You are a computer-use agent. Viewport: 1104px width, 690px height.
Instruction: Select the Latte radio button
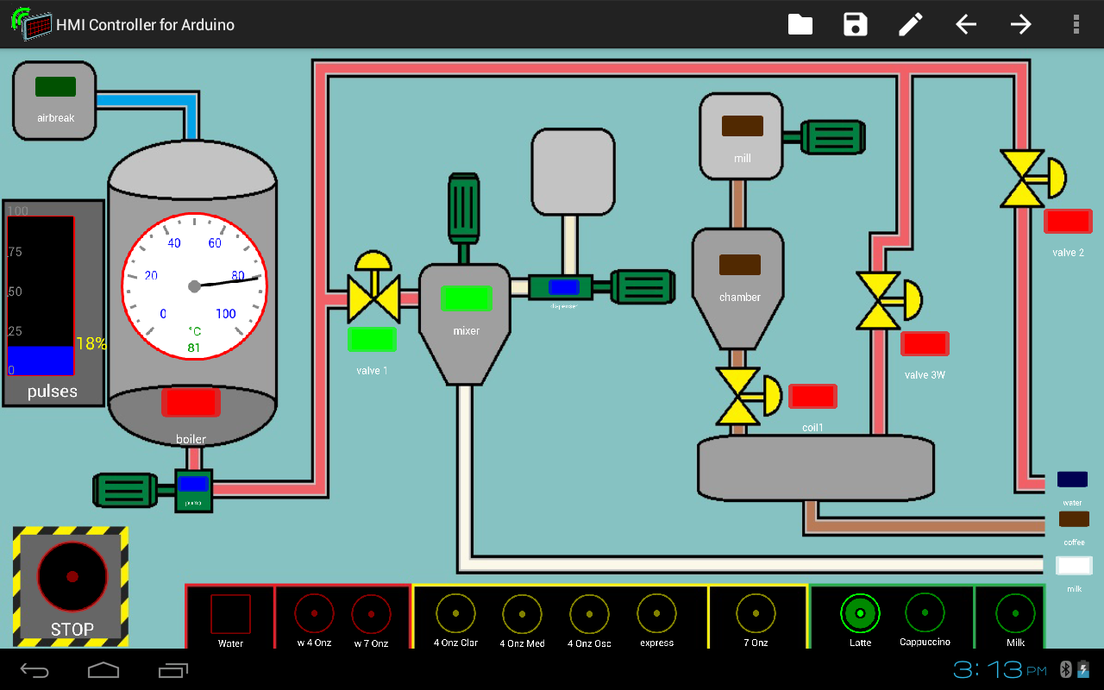click(860, 613)
